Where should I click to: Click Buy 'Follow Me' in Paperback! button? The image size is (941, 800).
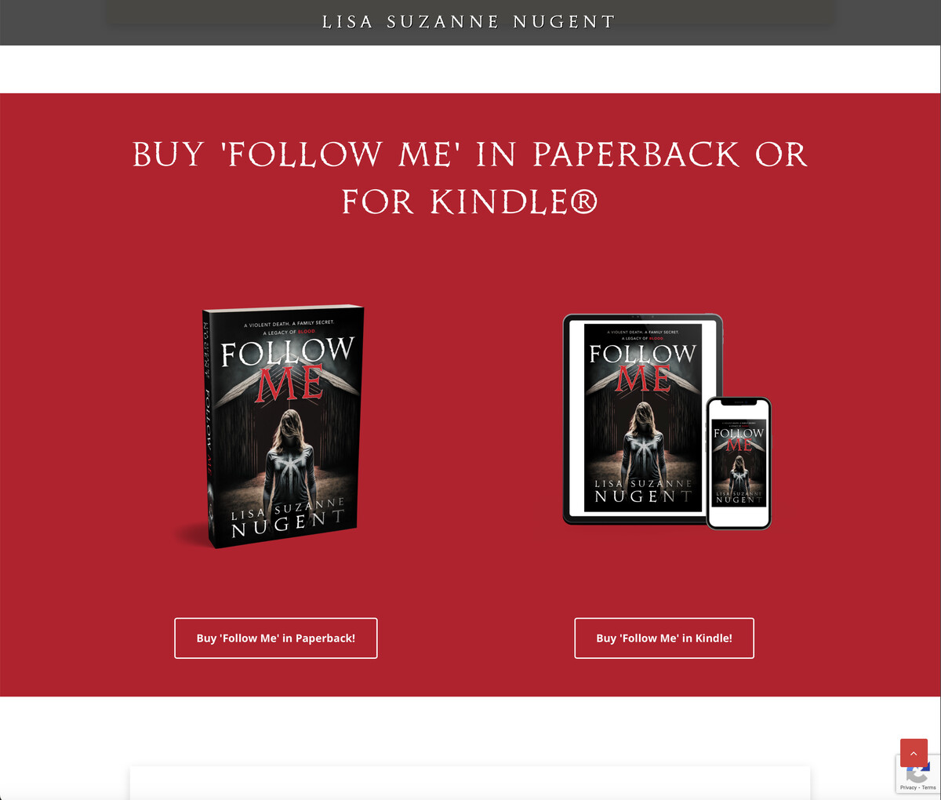(276, 638)
